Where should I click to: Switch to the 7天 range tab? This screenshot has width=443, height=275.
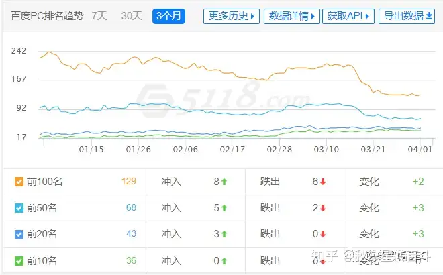tap(99, 16)
